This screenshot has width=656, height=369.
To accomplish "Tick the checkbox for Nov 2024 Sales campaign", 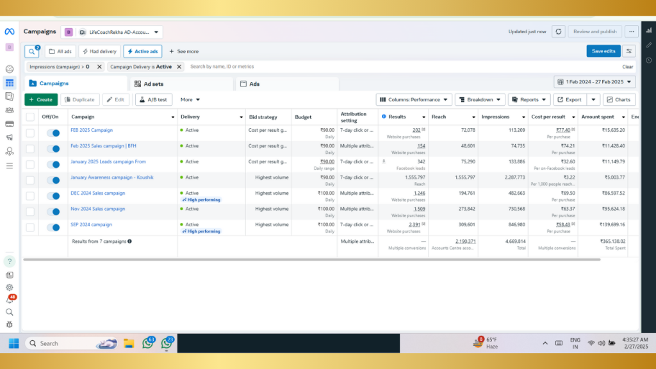I will coord(30,211).
